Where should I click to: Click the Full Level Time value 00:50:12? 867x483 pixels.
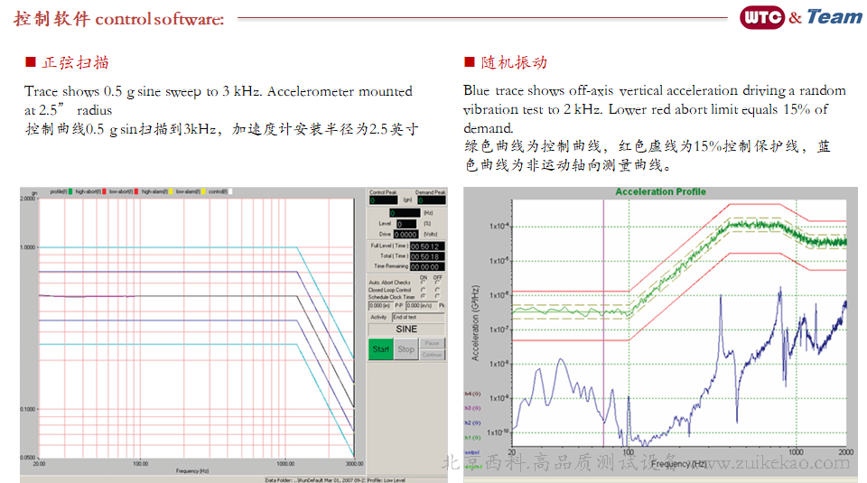pos(427,246)
